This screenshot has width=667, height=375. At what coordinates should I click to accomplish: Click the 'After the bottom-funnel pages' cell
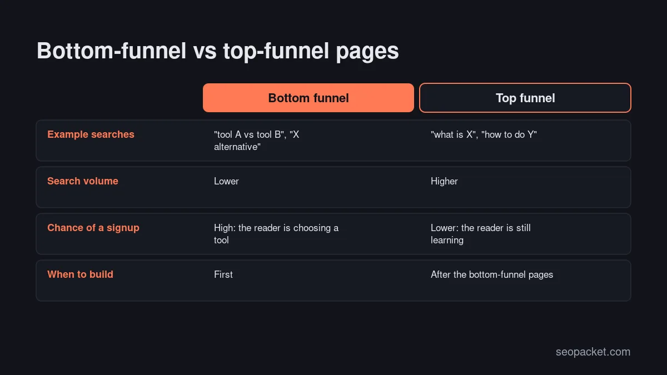(x=492, y=274)
